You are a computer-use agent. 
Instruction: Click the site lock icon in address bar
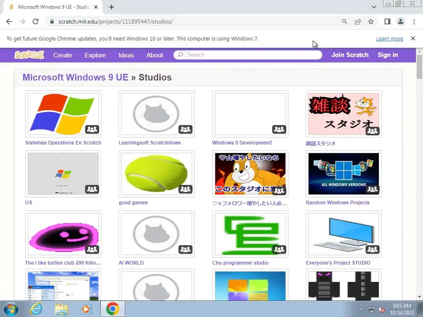pos(52,21)
